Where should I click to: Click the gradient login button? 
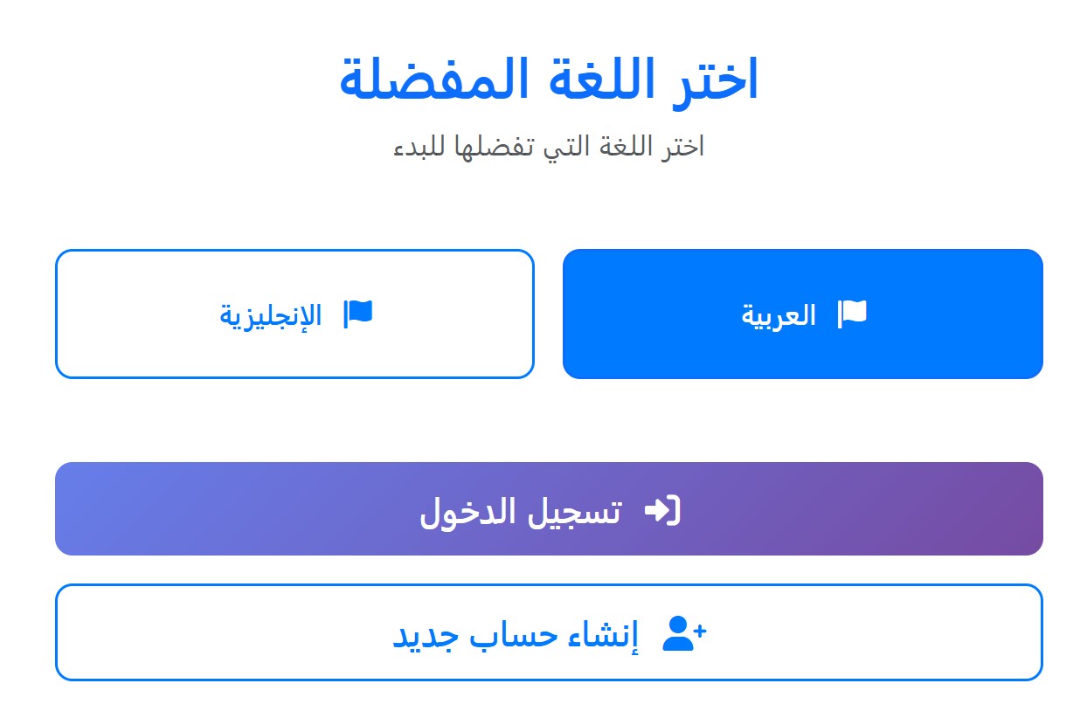(x=549, y=508)
